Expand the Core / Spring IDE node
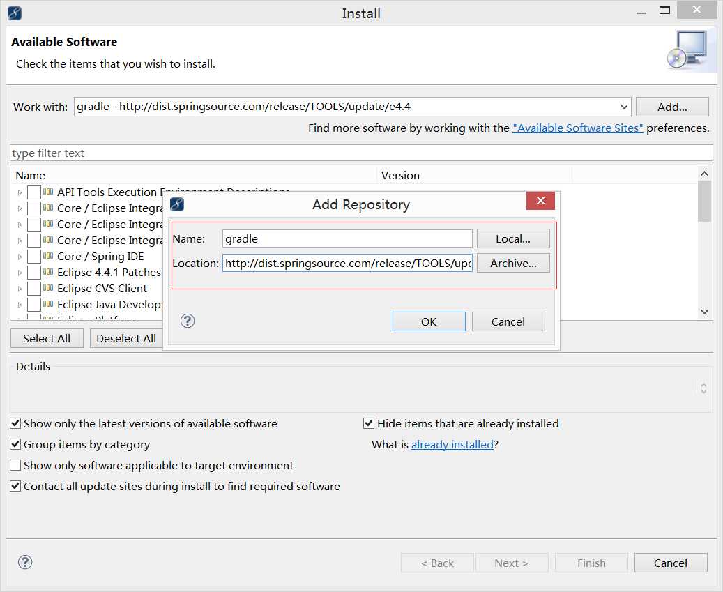This screenshot has width=723, height=592. coord(20,257)
